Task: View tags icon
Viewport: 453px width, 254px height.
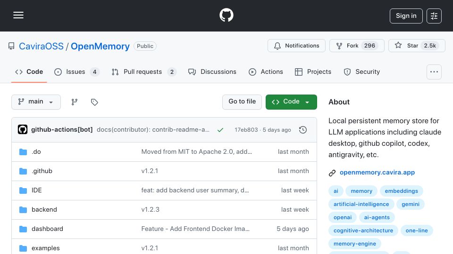Action: click(x=94, y=102)
